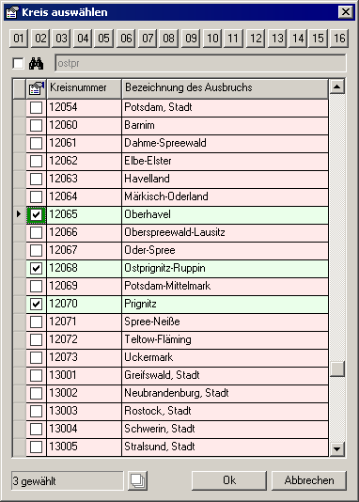Screen dimensions: 359x502
Task: Uncheck the box for 12068 Ostprignitz-Ruppin
Action: coord(36,268)
